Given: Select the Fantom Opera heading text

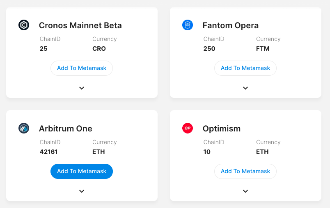Looking at the screenshot, I should click(x=231, y=25).
